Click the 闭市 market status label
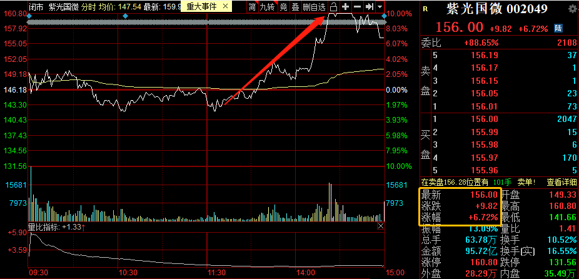 (37, 6)
